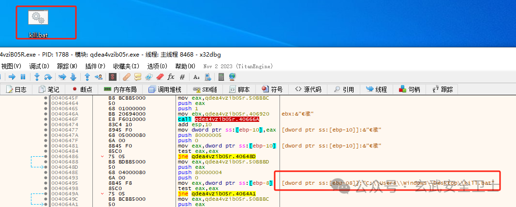Open Intermodular Calls phone icon
This screenshot has width=516, height=207.
point(207,77)
